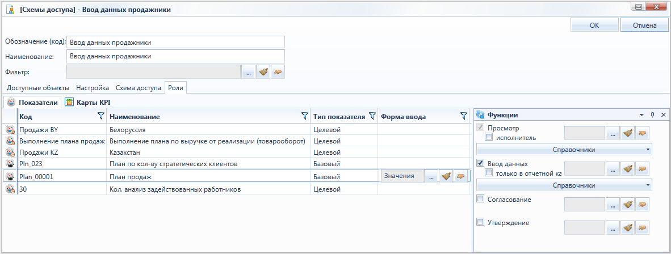Click filter funnel in Наименование column header
The width and height of the screenshot is (671, 254).
pyautogui.click(x=304, y=116)
